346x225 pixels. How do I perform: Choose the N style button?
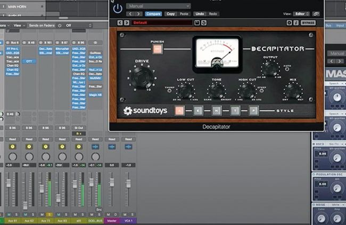click(217, 110)
